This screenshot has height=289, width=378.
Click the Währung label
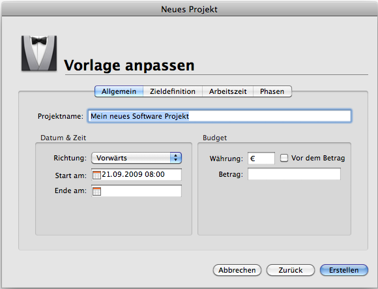click(226, 159)
